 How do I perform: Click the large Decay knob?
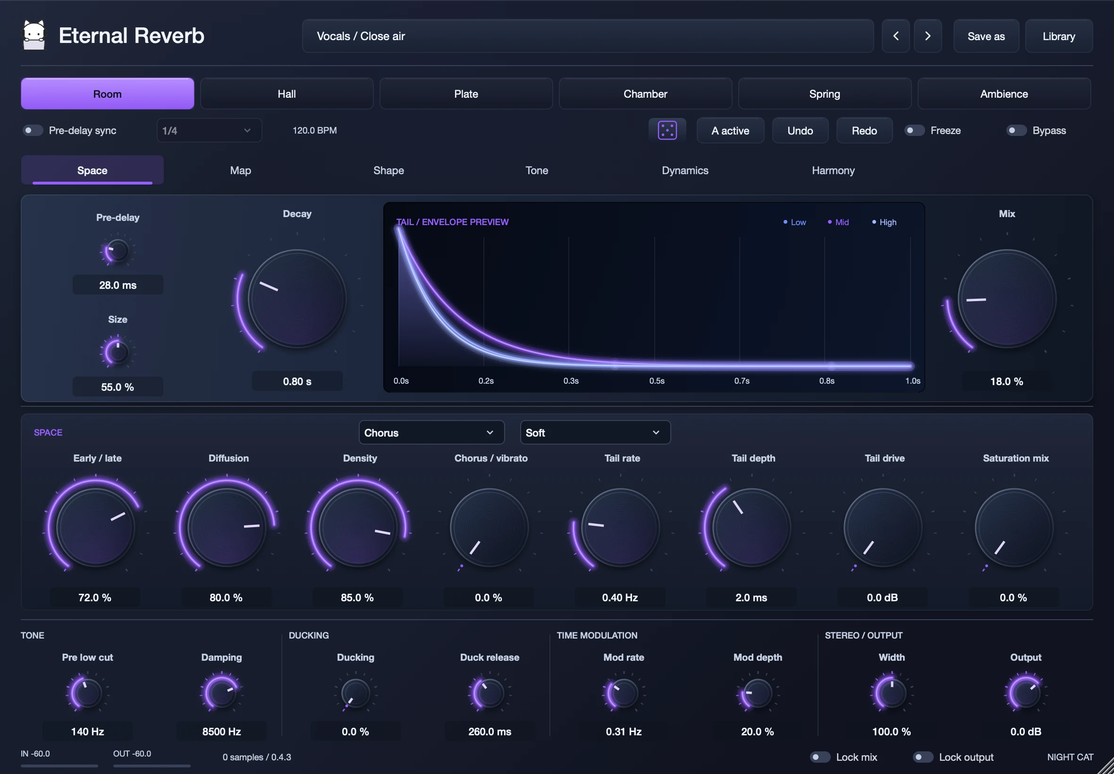[x=297, y=298]
